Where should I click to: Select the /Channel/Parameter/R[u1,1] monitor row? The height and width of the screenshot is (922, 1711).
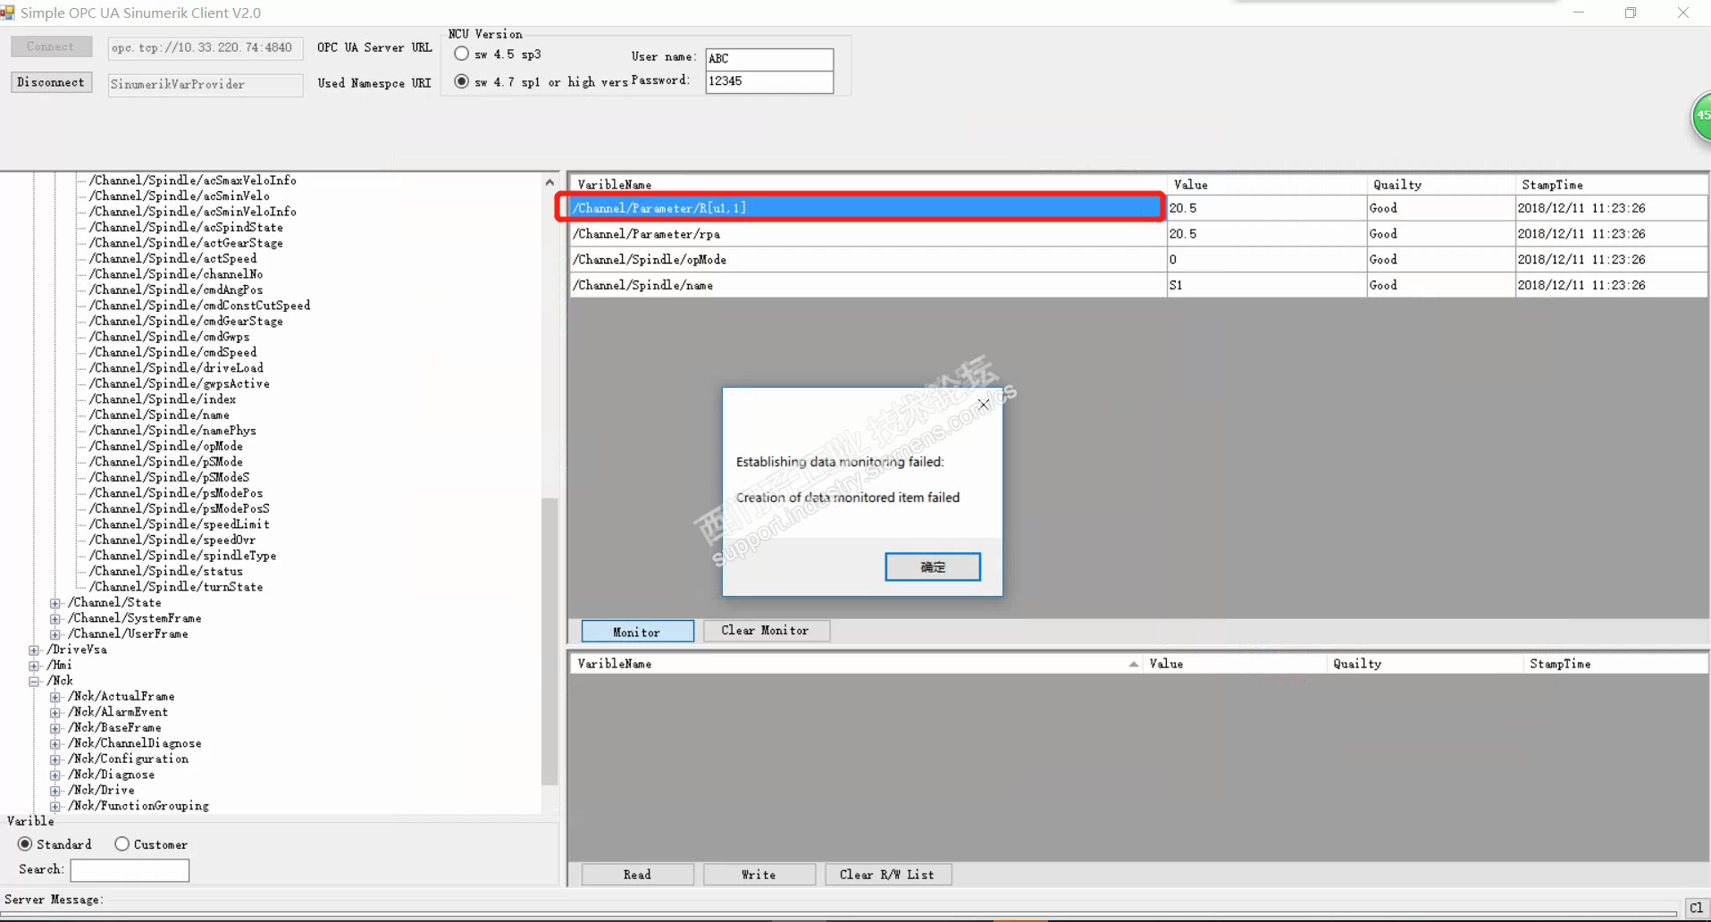pyautogui.click(x=867, y=208)
